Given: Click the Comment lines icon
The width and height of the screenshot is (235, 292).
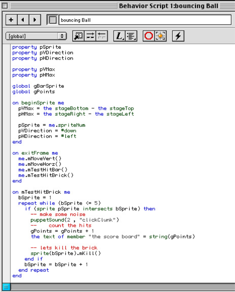Looking at the screenshot, I should 90,36.
